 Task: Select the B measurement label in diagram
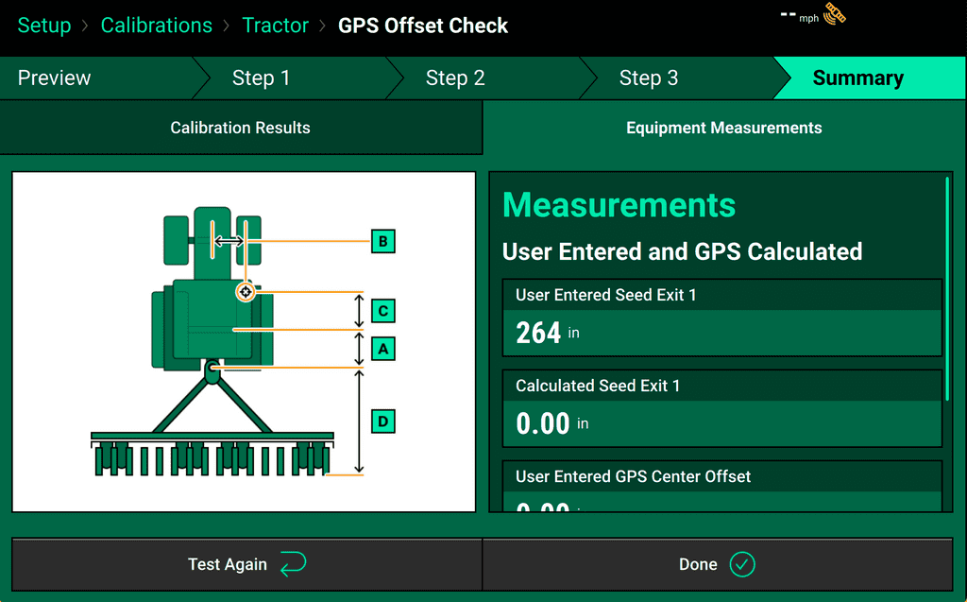(382, 242)
